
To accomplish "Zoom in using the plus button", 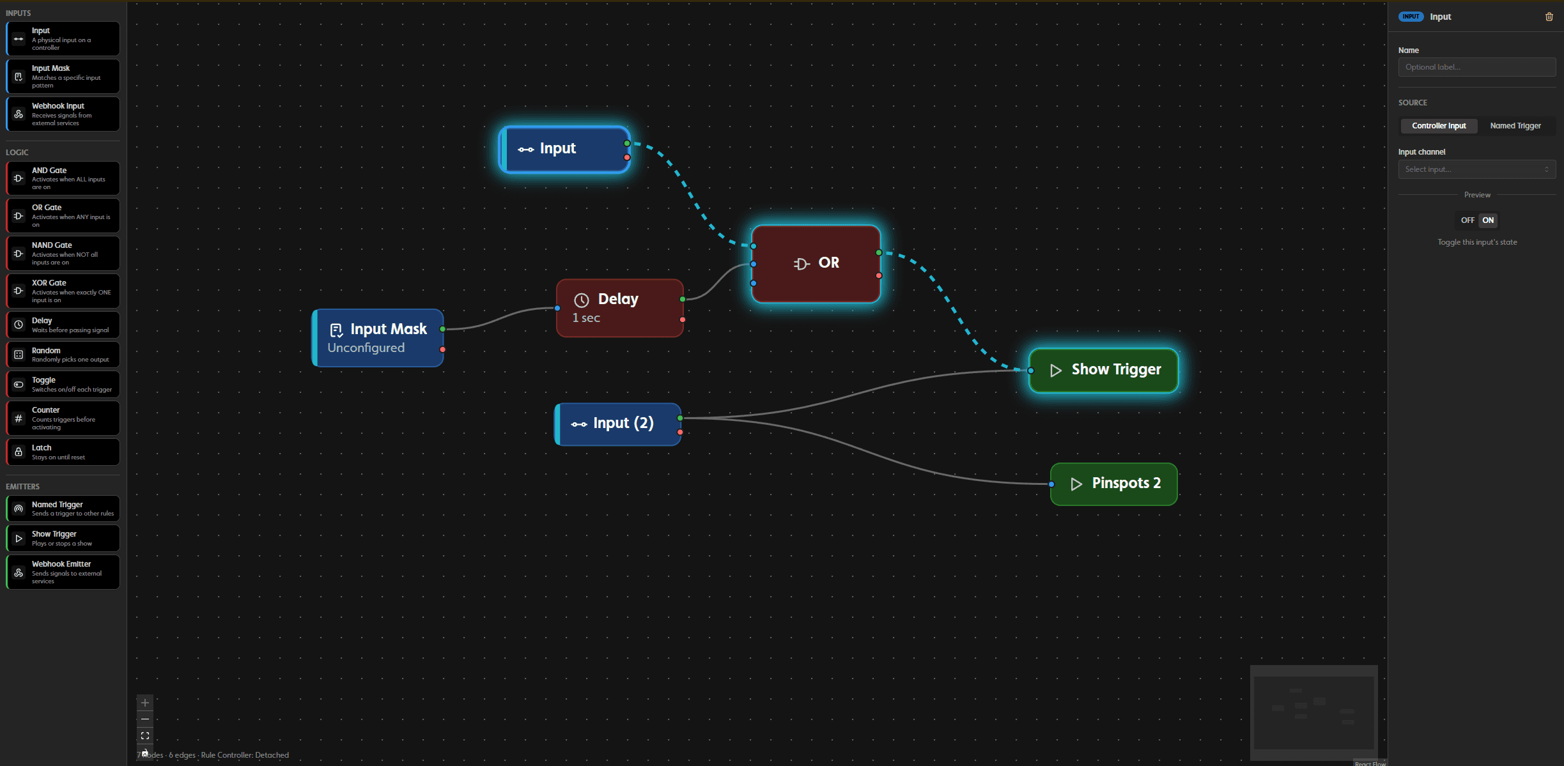I will click(145, 702).
